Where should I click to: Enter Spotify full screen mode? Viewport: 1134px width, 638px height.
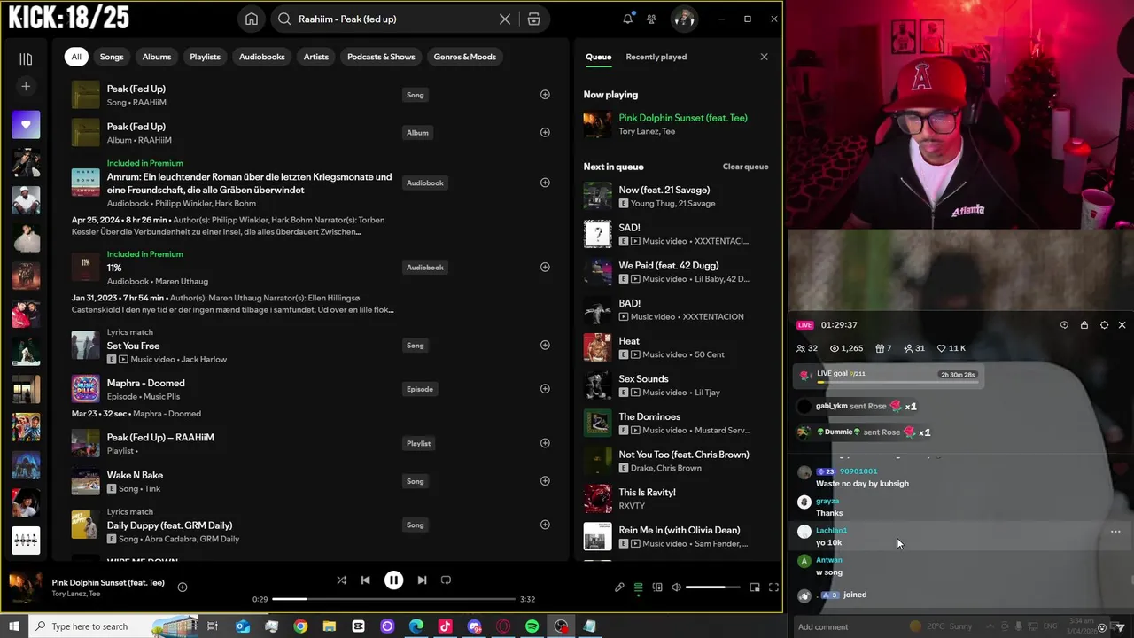(x=773, y=587)
